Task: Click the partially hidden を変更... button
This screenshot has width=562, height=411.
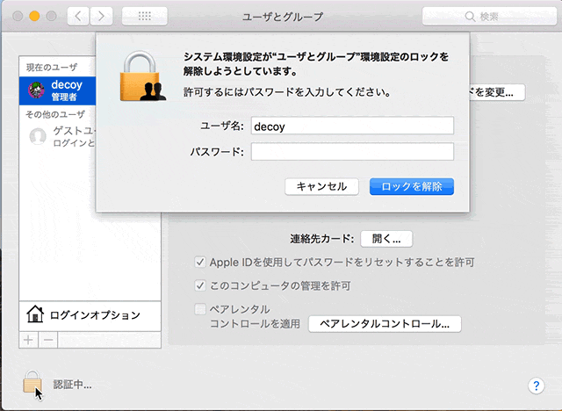Action: click(497, 92)
